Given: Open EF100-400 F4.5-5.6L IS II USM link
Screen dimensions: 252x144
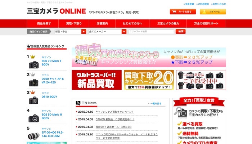Looking at the screenshot, I should tap(53, 134).
